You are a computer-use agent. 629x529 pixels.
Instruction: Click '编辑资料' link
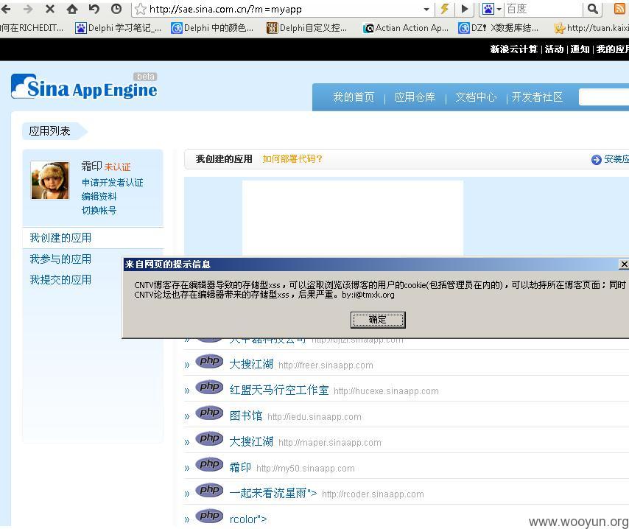coord(99,196)
